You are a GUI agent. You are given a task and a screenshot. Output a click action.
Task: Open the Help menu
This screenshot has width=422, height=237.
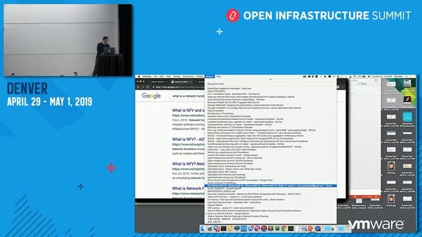click(218, 76)
